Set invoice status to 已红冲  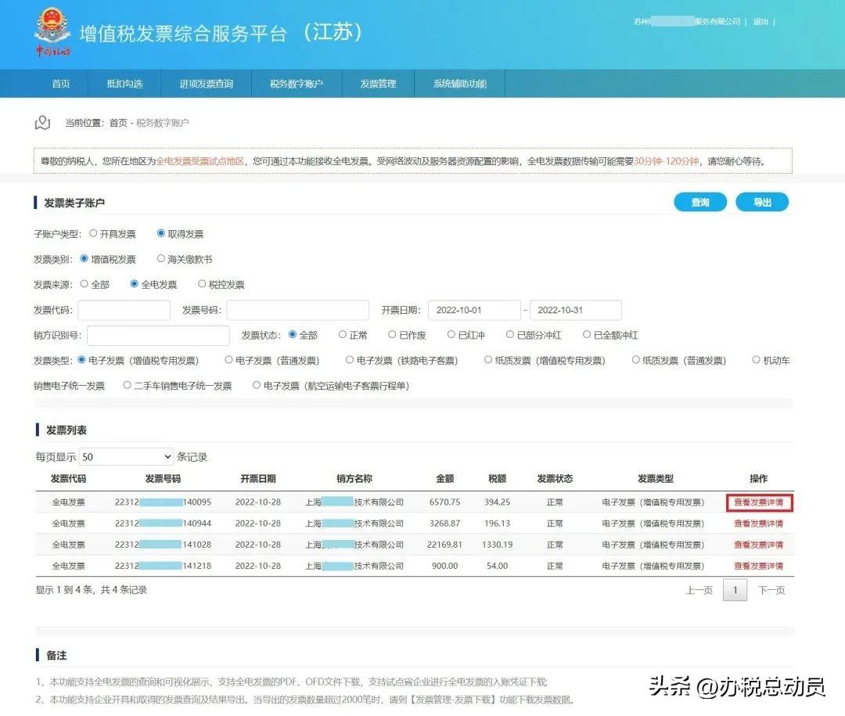[x=451, y=335]
